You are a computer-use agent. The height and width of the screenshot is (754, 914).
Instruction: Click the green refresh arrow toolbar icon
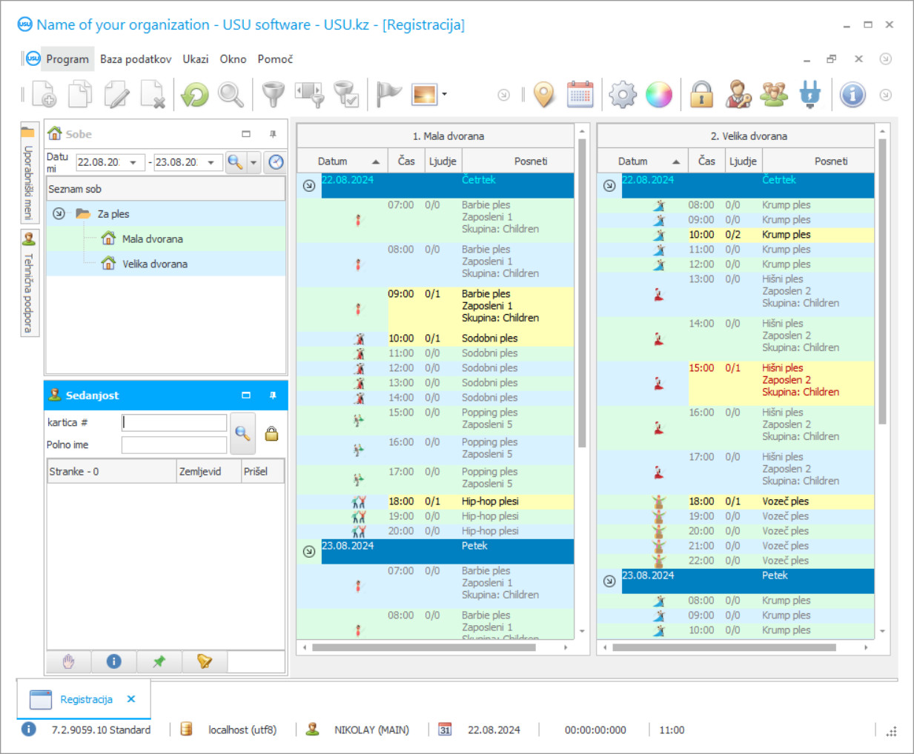click(196, 95)
